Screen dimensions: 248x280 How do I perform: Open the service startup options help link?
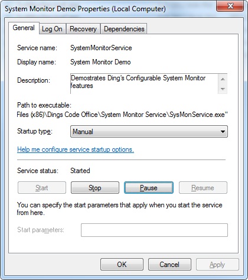pyautogui.click(x=76, y=149)
